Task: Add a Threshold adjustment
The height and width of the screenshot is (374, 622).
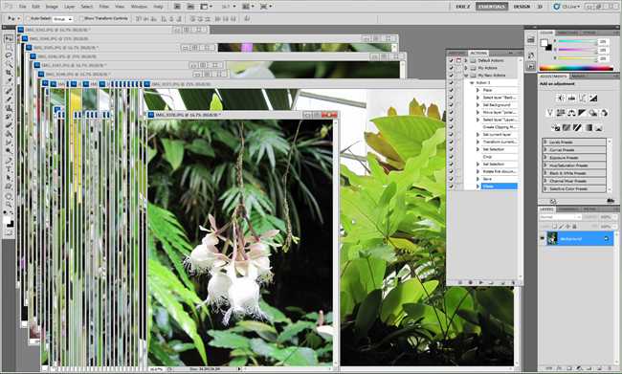Action: 577,128
